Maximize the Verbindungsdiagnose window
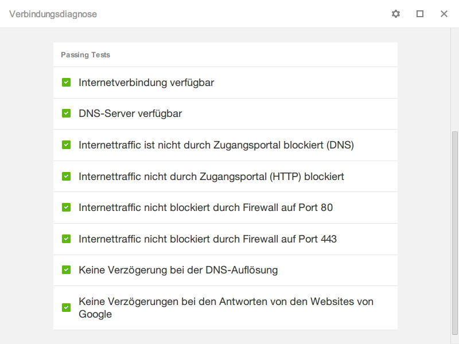This screenshot has height=344, width=459. pos(420,14)
